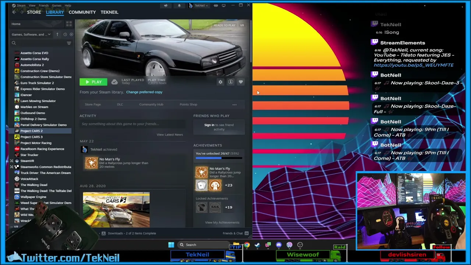Click Sign in for friend activity
The width and height of the screenshot is (471, 265).
(209, 125)
